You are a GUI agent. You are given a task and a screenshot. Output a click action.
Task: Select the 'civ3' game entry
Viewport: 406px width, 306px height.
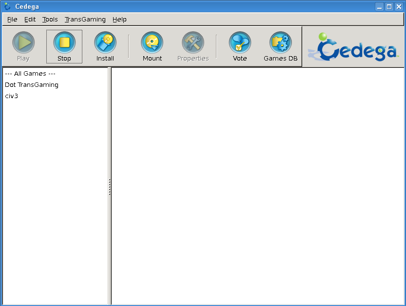(55, 96)
